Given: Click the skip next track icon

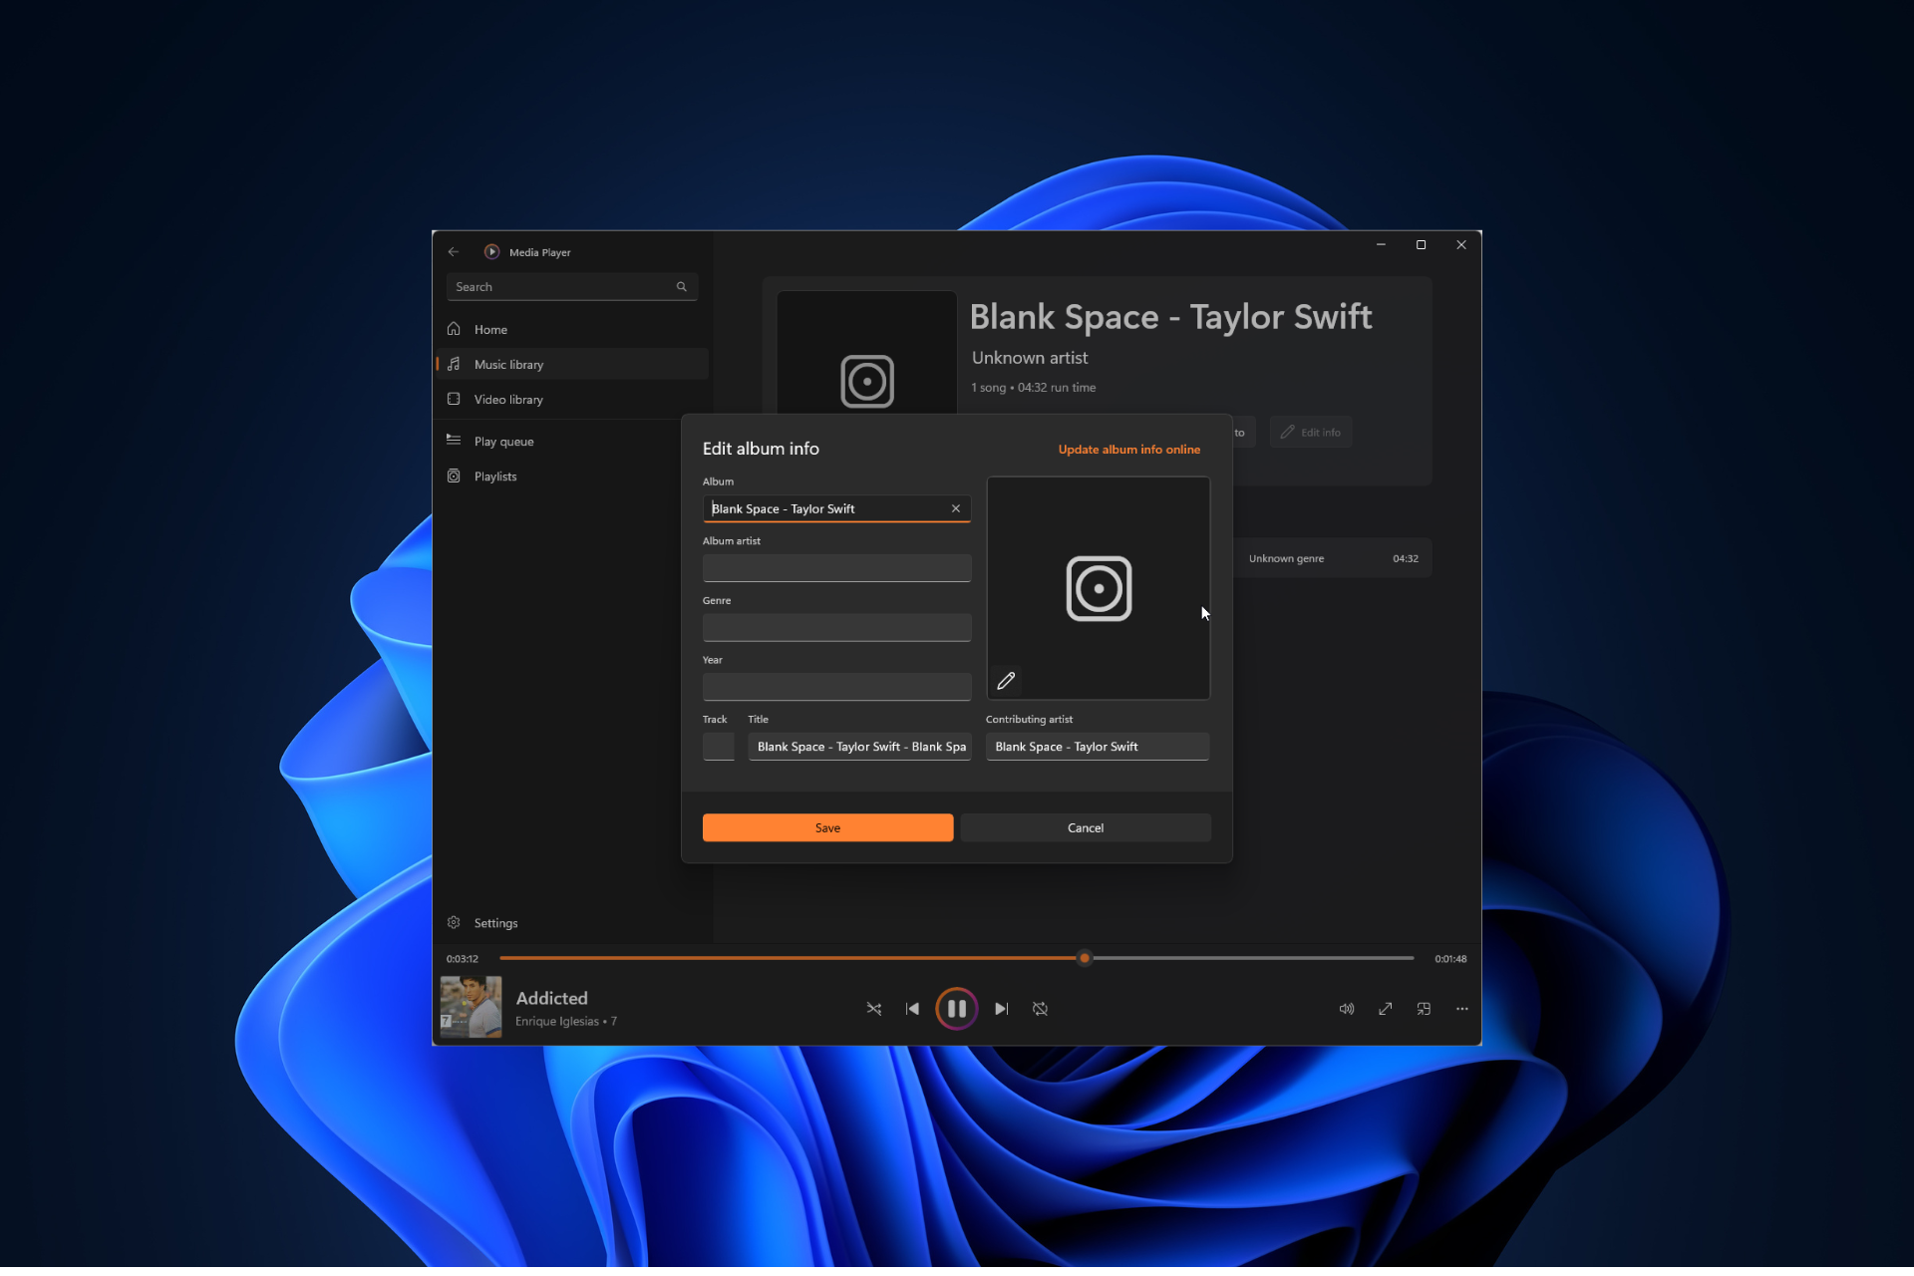Looking at the screenshot, I should (1001, 1008).
